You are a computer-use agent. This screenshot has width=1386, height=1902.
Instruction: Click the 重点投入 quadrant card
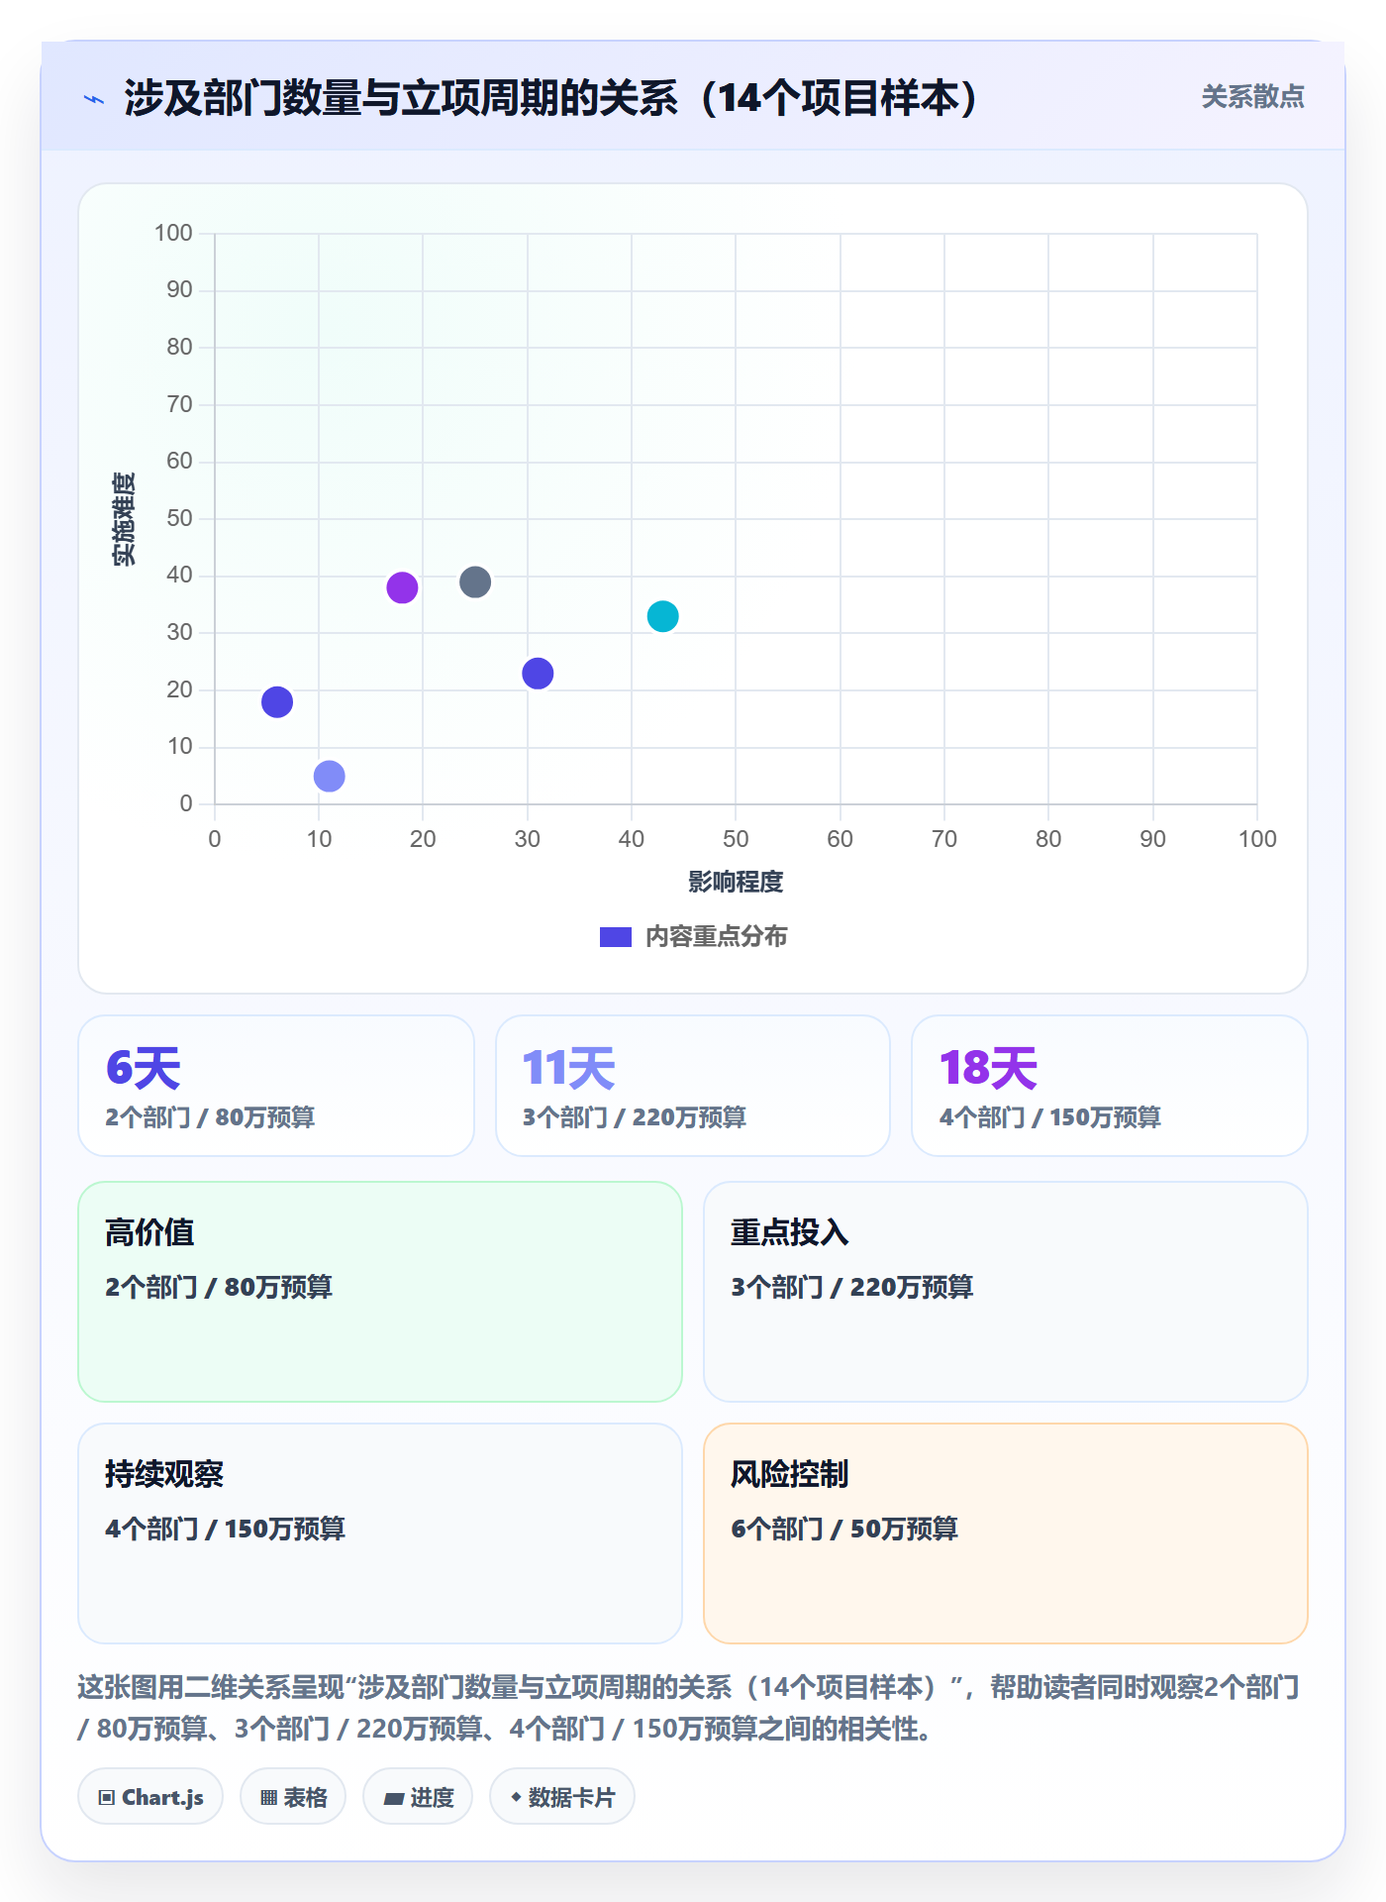1006,1292
